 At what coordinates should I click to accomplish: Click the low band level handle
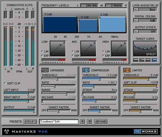tap(44, 17)
